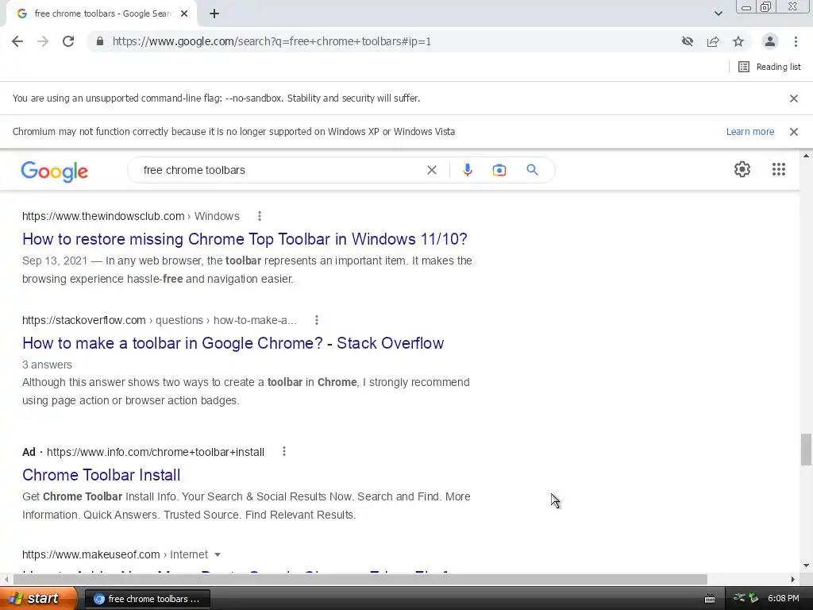The width and height of the screenshot is (813, 610).
Task: Click the thewindowsclub.com URL breadcrumb
Action: coord(131,216)
